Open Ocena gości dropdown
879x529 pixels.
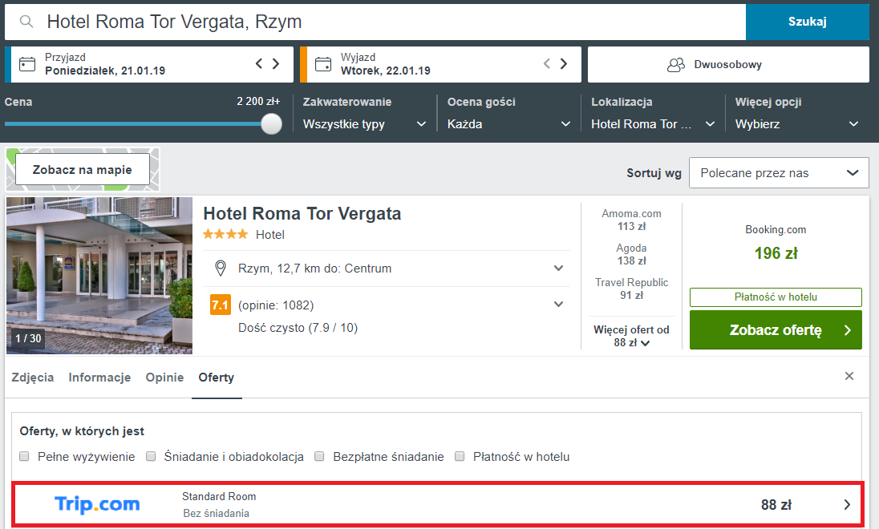pos(508,124)
